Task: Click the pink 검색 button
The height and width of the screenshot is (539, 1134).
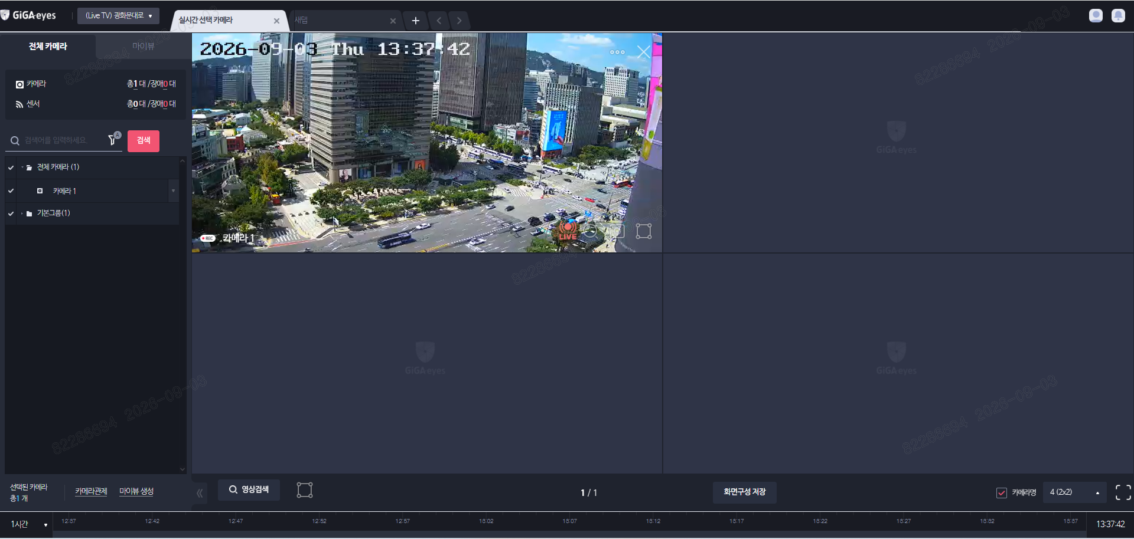Action: pos(144,140)
